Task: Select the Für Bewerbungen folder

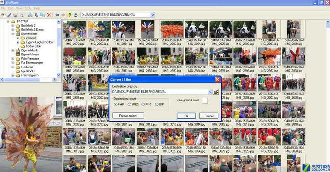Action: coord(32,63)
